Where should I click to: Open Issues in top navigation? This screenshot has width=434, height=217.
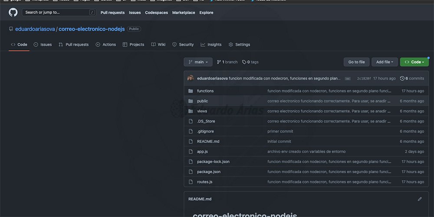point(135,13)
